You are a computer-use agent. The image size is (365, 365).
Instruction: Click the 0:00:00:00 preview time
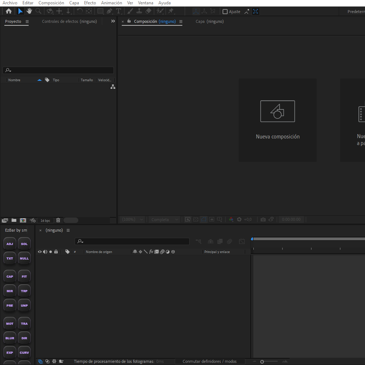pyautogui.click(x=291, y=219)
